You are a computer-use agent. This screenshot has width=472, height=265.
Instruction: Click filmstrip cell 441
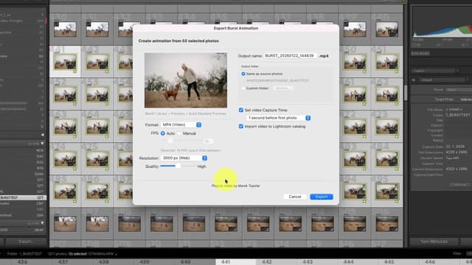coord(236,262)
